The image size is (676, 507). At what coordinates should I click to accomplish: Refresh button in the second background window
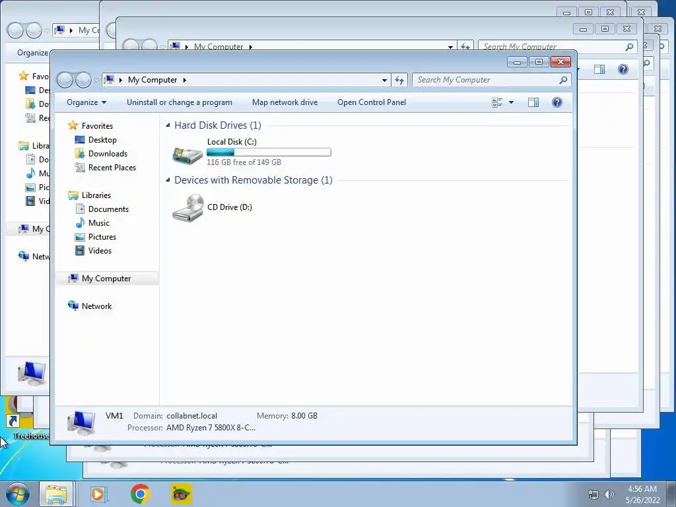click(x=465, y=46)
